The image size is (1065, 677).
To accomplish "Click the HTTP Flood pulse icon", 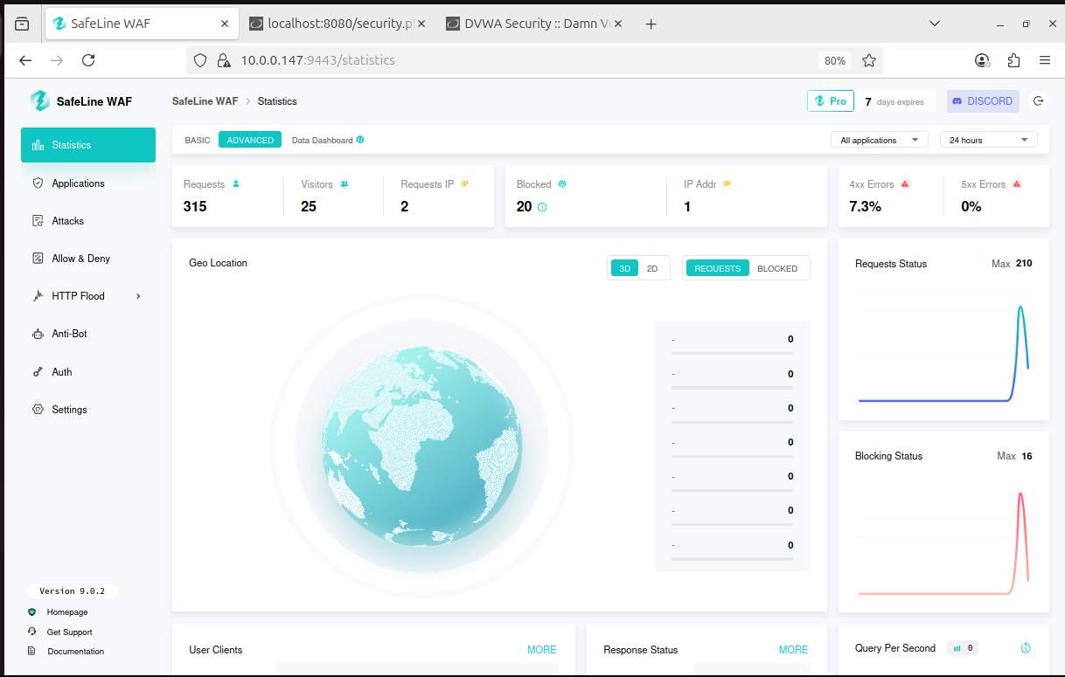I will (x=38, y=296).
